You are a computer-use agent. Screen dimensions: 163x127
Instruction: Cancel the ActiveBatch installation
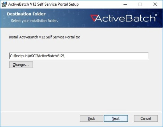pyautogui.click(x=146, y=118)
